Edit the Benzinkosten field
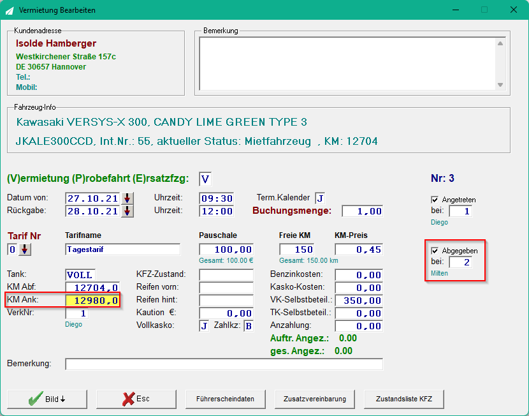Viewport: 529px width, 416px height. 359,274
